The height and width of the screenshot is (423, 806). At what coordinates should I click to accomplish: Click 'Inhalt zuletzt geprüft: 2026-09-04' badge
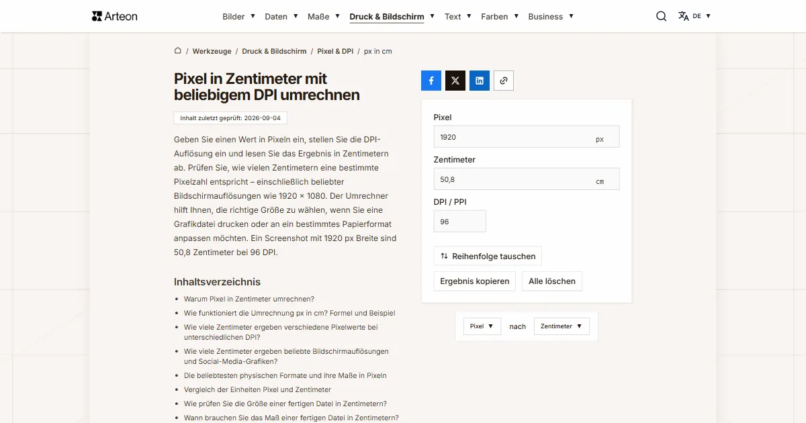pos(230,118)
